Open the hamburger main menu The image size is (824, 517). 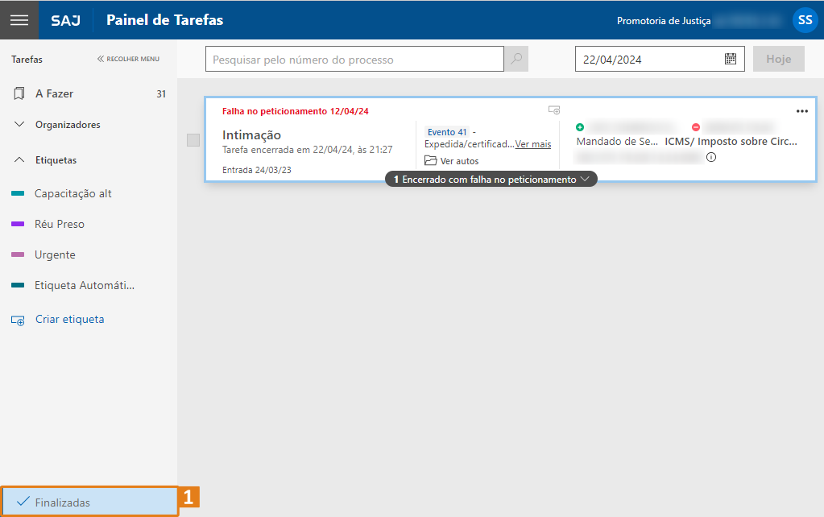19,20
